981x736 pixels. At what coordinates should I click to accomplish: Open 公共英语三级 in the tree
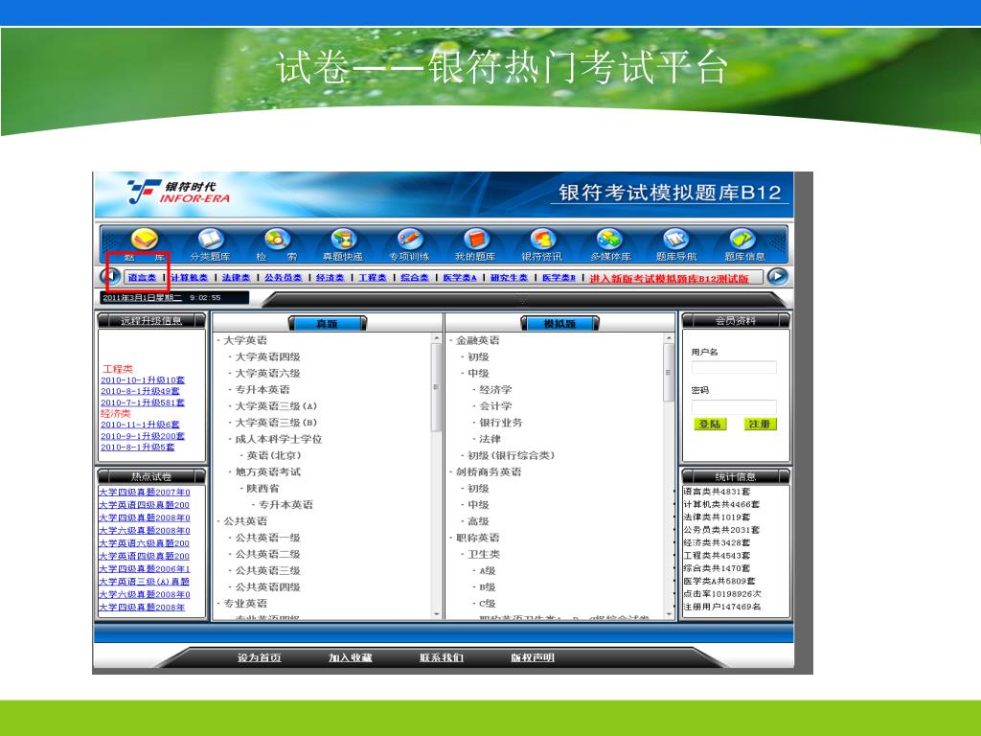pyautogui.click(x=268, y=571)
